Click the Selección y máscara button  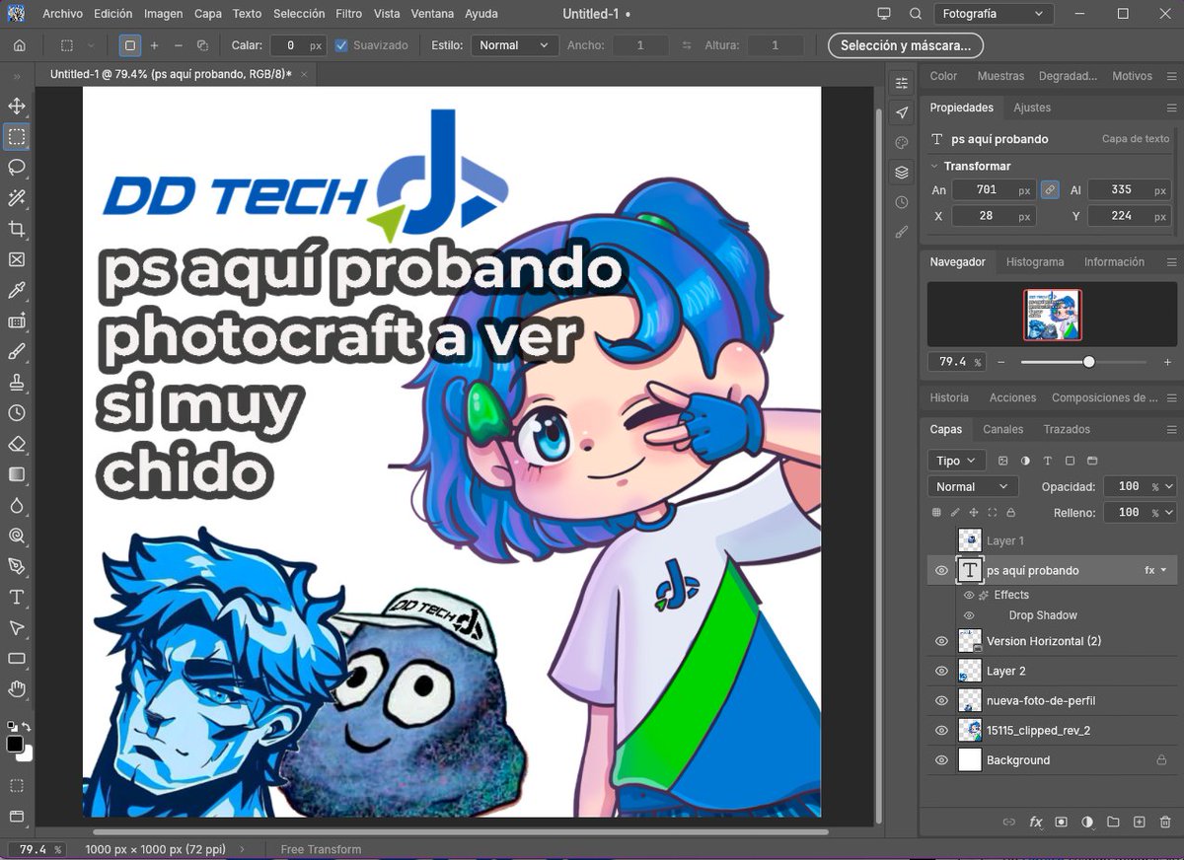coord(906,45)
